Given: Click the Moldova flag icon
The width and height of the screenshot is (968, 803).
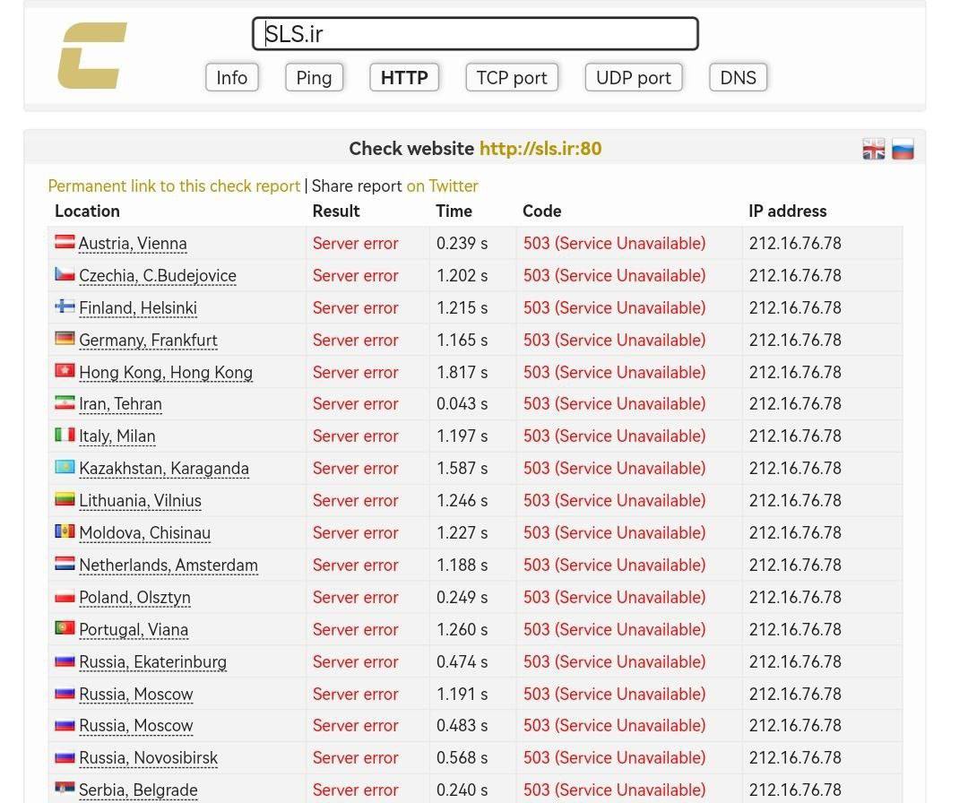Looking at the screenshot, I should tap(65, 531).
